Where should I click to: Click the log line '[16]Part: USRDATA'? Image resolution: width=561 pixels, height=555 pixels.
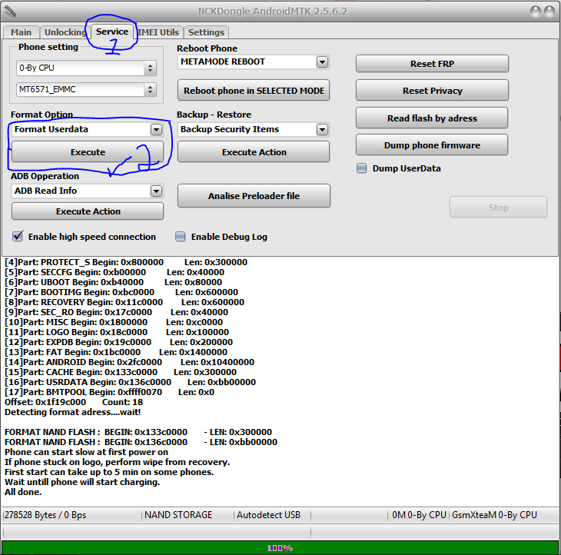pyautogui.click(x=130, y=382)
